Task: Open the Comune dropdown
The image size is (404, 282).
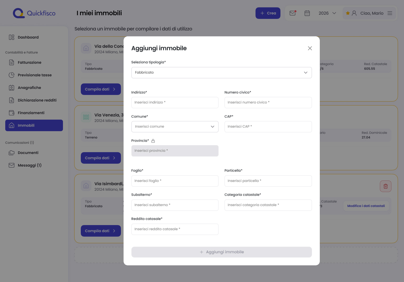Action: tap(175, 127)
